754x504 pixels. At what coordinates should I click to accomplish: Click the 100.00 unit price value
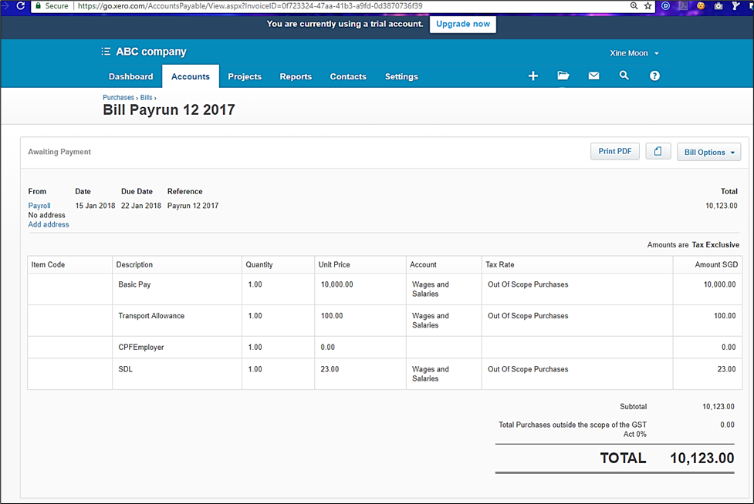coord(332,316)
